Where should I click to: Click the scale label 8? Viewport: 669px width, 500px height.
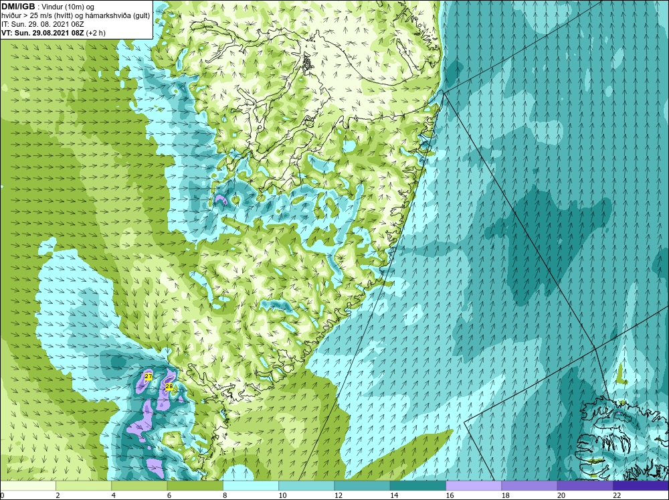[x=225, y=495]
